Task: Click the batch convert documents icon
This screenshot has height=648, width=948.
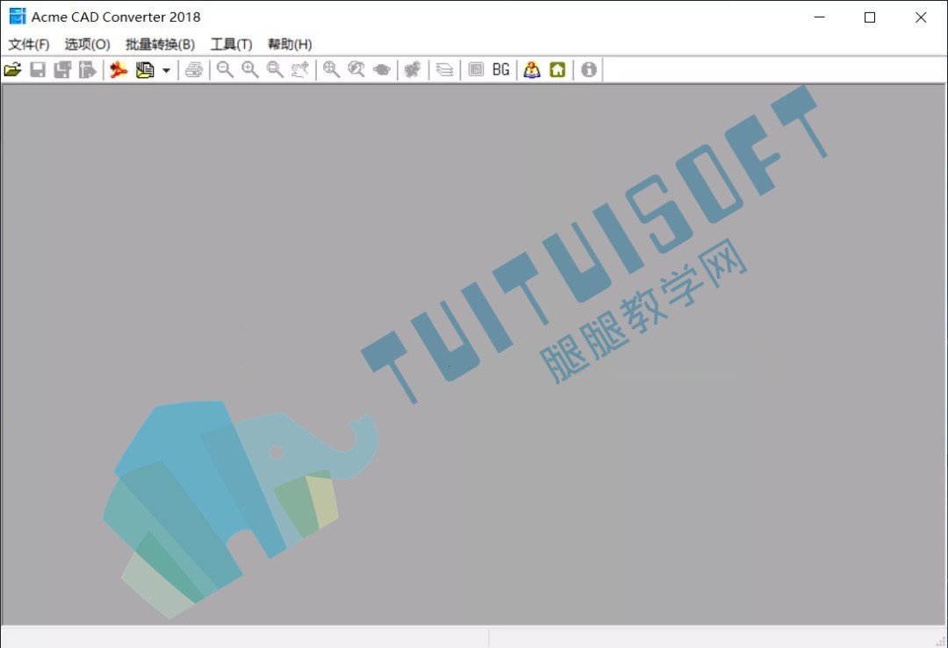Action: click(x=145, y=70)
